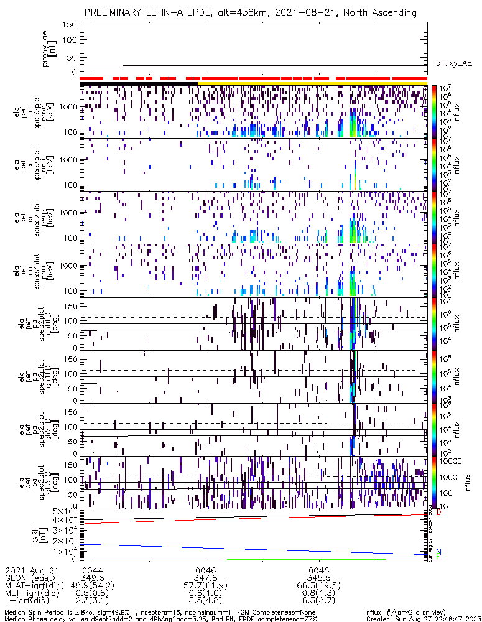The height and width of the screenshot is (622, 482).
Task: Click the ch1LC pitch-angle spectrogram panel
Action: 254,377
